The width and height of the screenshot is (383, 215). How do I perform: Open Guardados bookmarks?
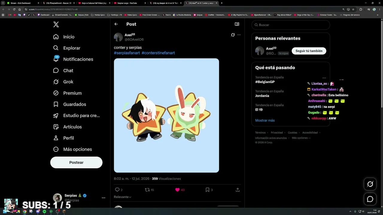tap(69, 104)
